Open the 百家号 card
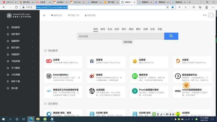This screenshot has height=122, width=217. click(106, 62)
